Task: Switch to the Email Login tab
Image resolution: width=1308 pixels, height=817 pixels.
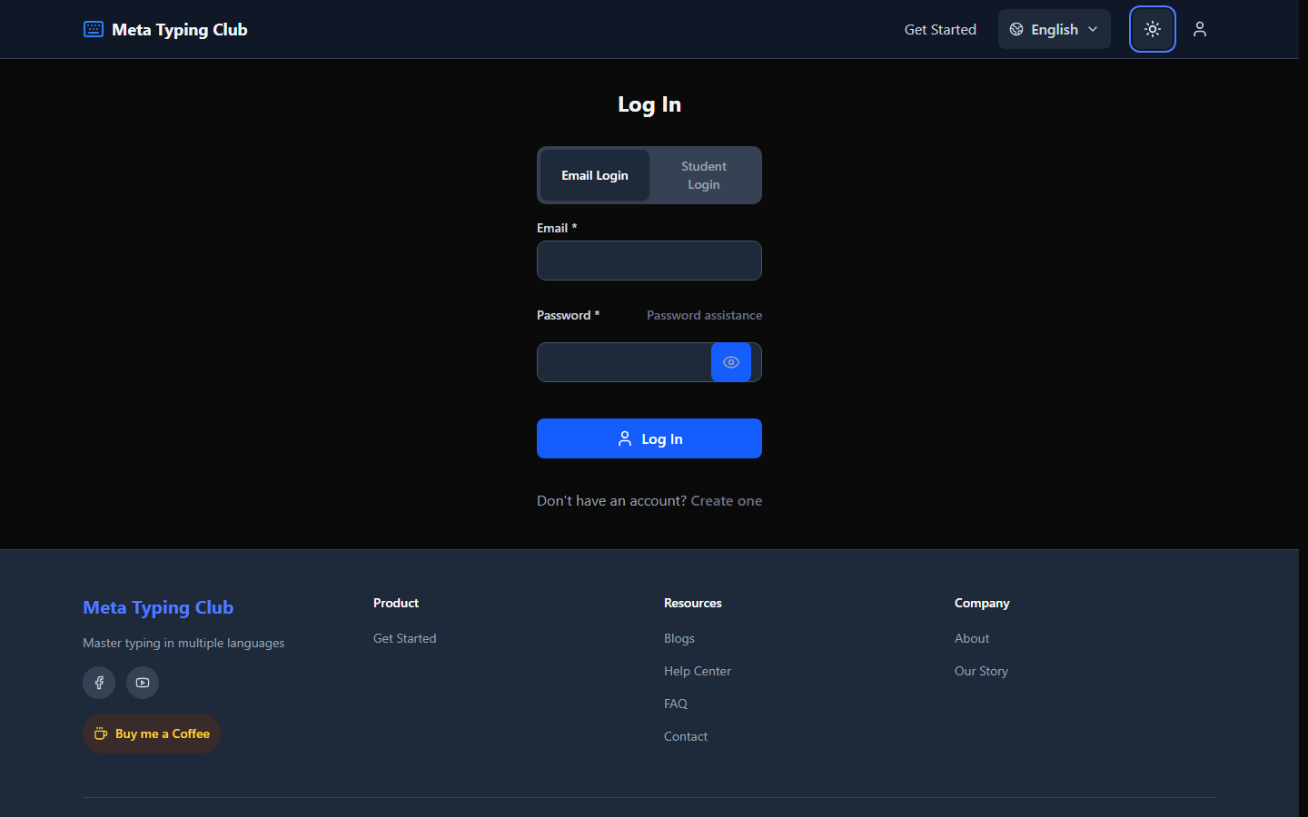Action: 595,175
